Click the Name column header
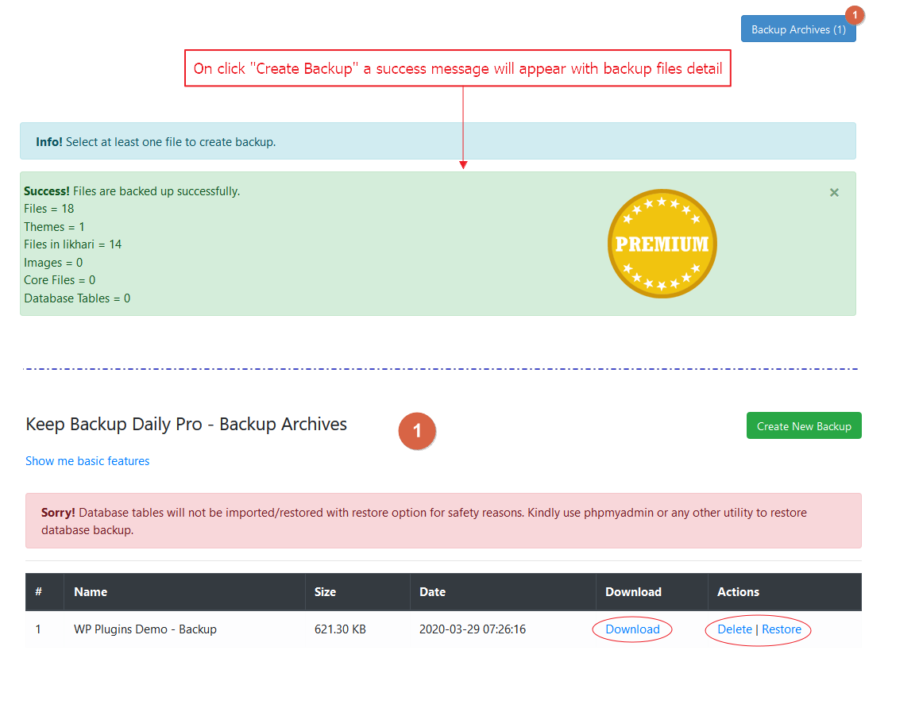This screenshot has width=919, height=704. [91, 592]
